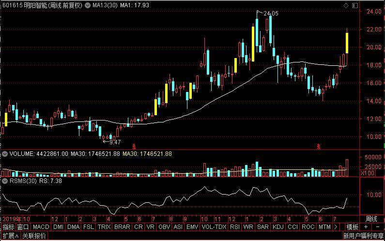Expand the main chart indicator dropdown arrow
This screenshot has height=241, width=385.
pos(87,5)
